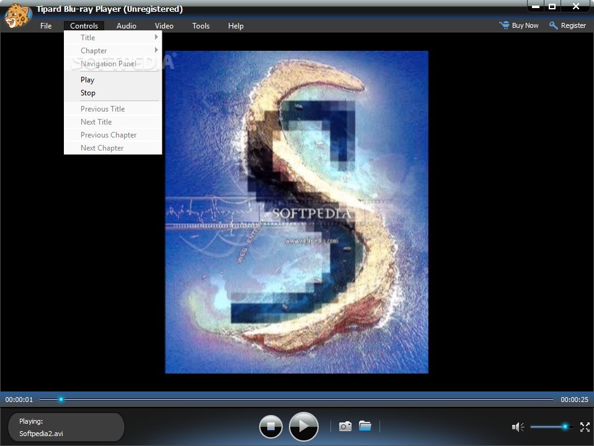Select Previous Title menu entry

[113, 108]
